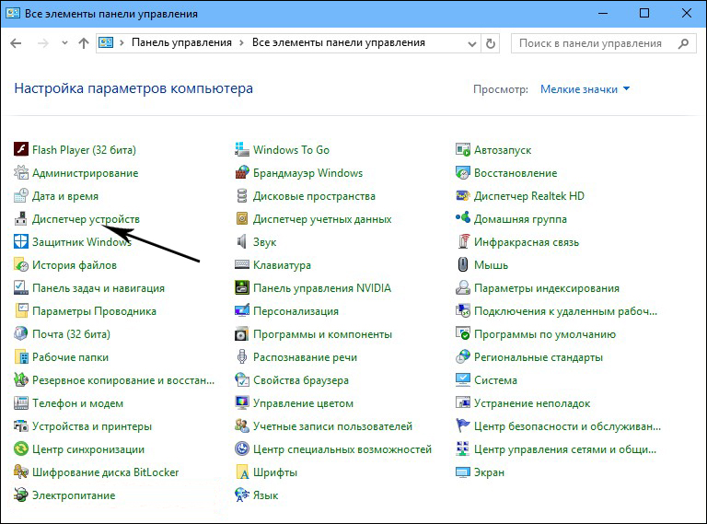This screenshot has height=524, width=707.
Task: Open Система link
Action: (495, 380)
